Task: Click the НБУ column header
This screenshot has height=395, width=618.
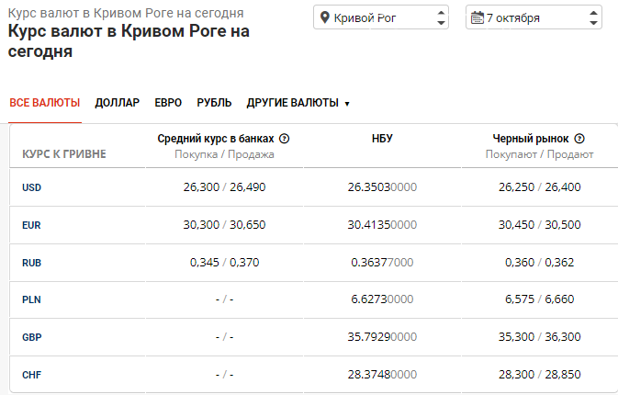Action: [382, 139]
